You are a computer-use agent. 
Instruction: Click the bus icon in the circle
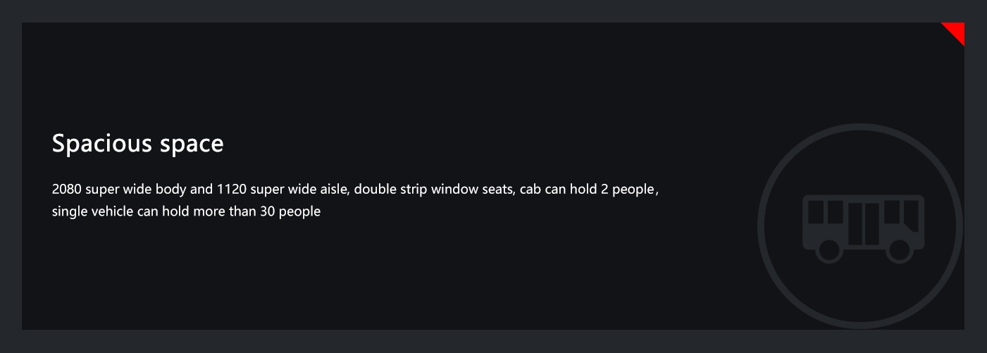(x=863, y=229)
